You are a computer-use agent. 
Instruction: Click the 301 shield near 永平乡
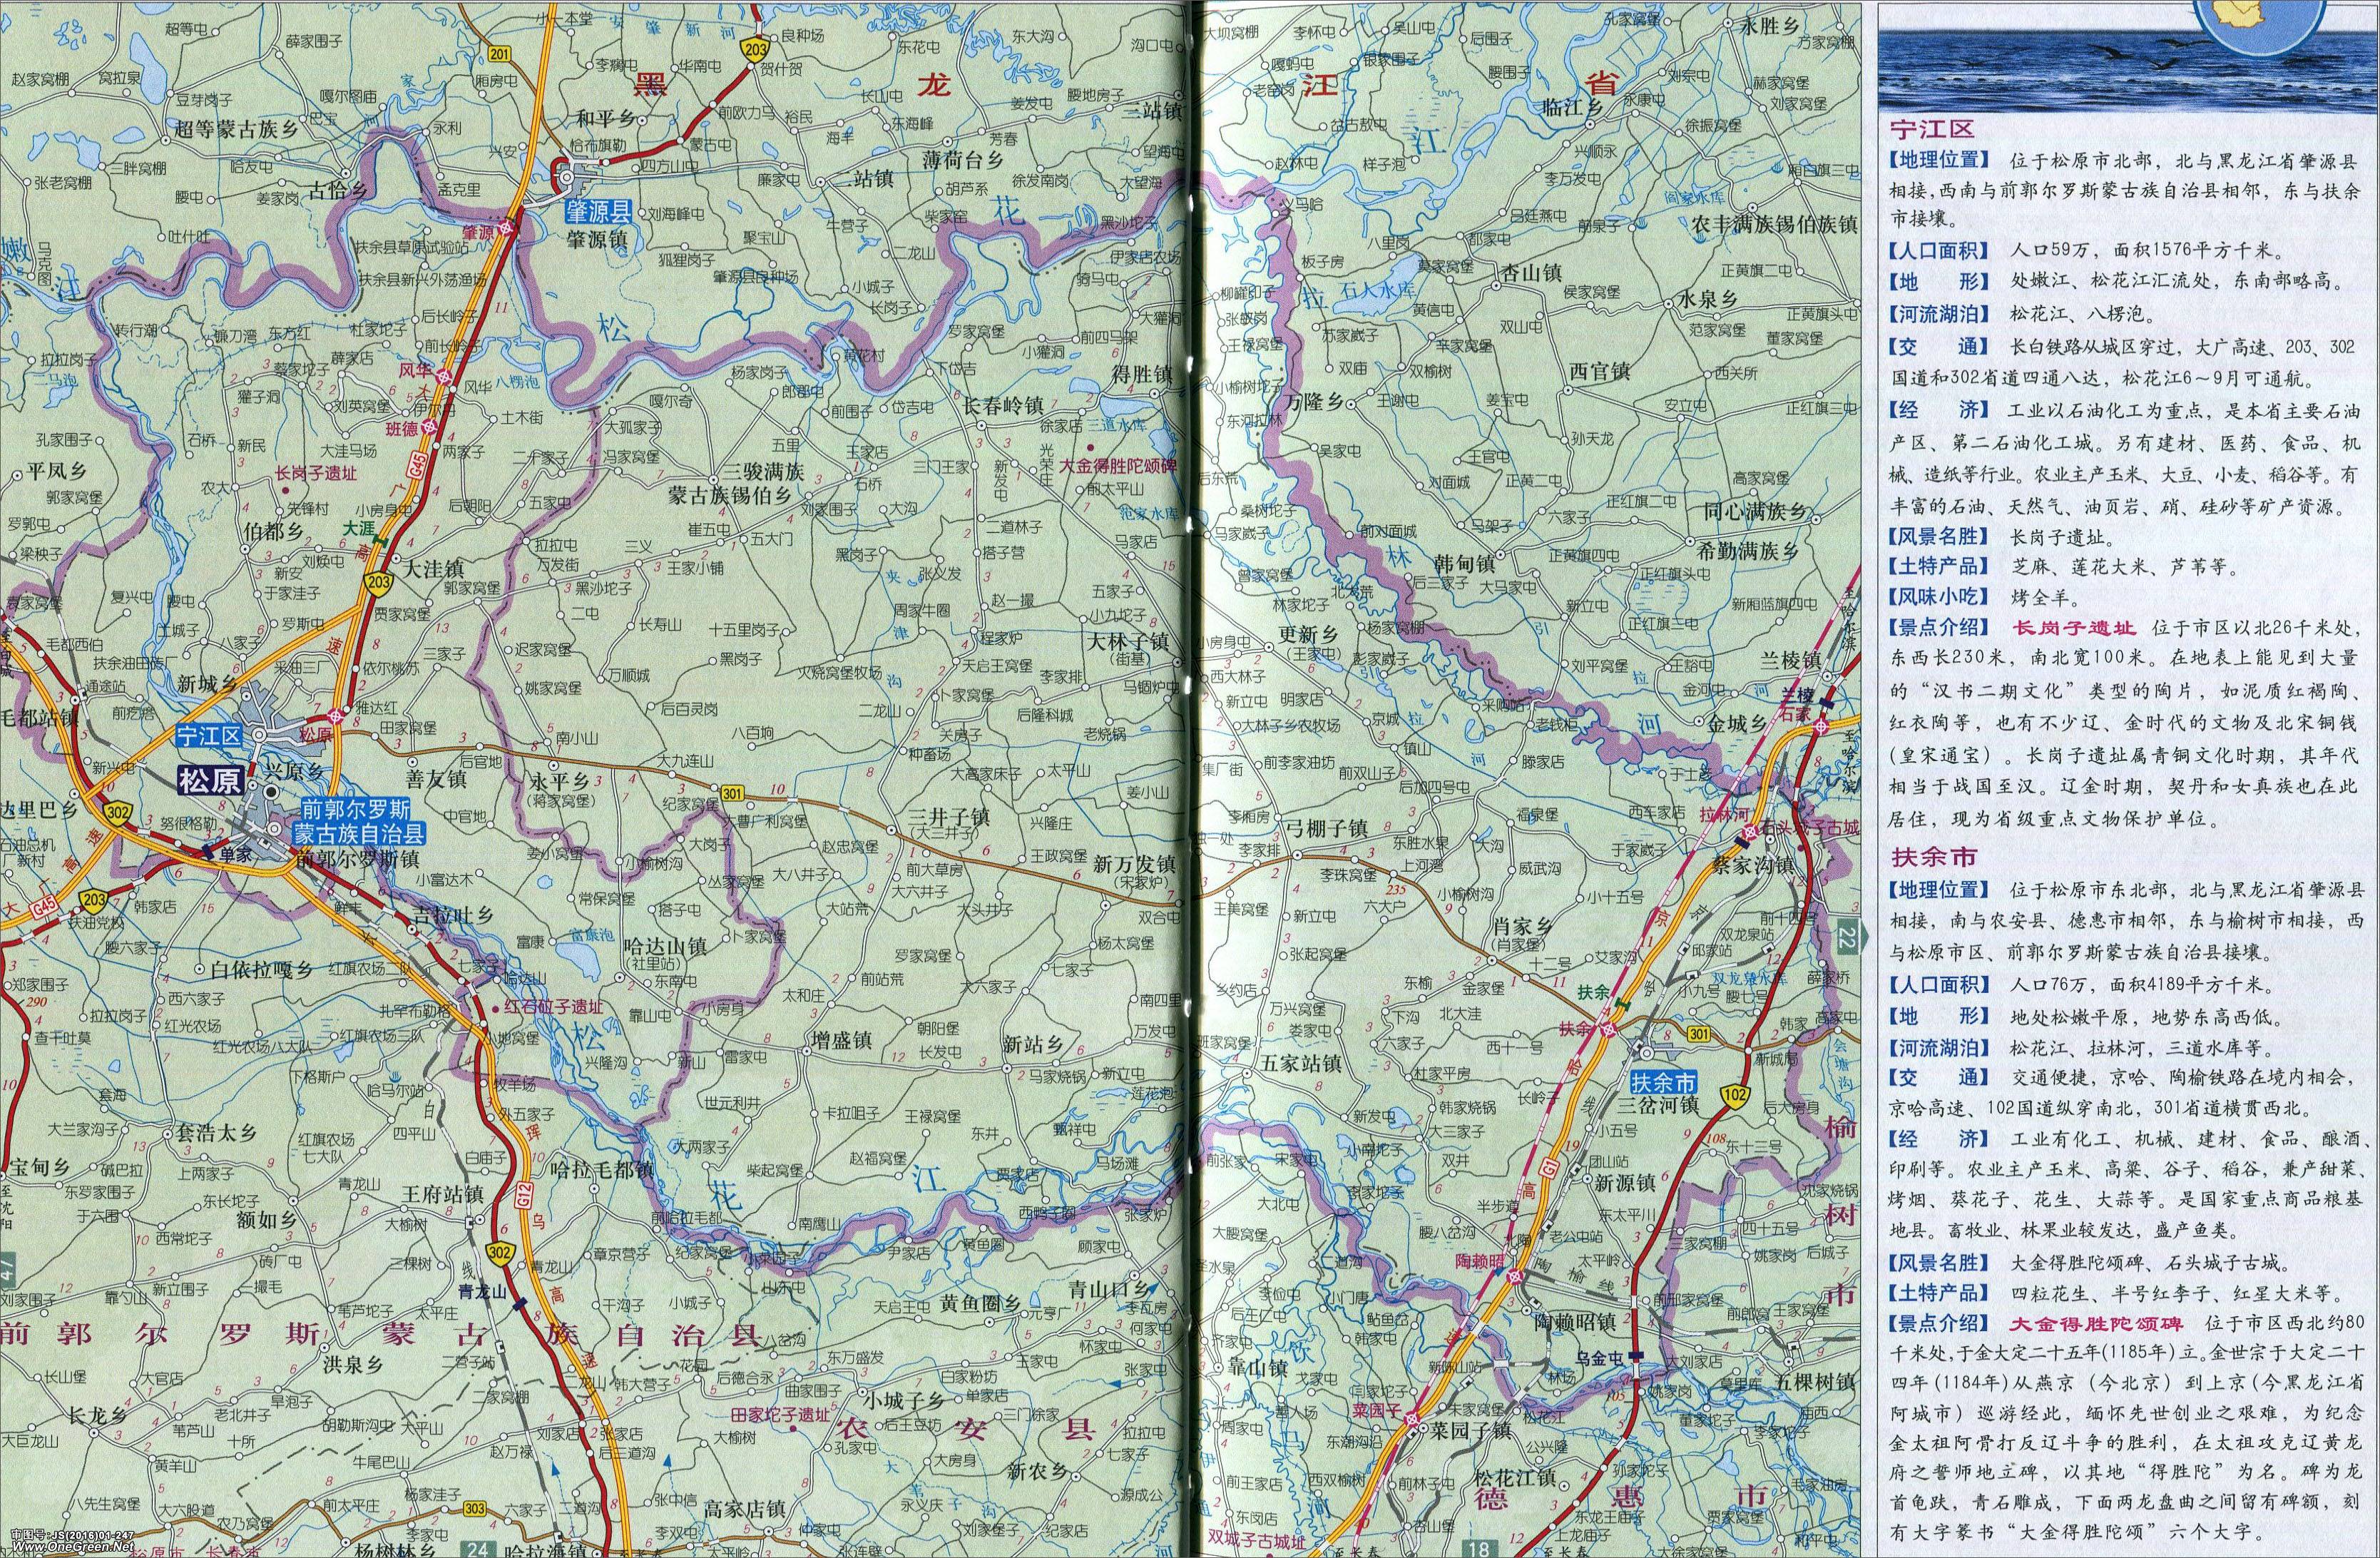[732, 794]
